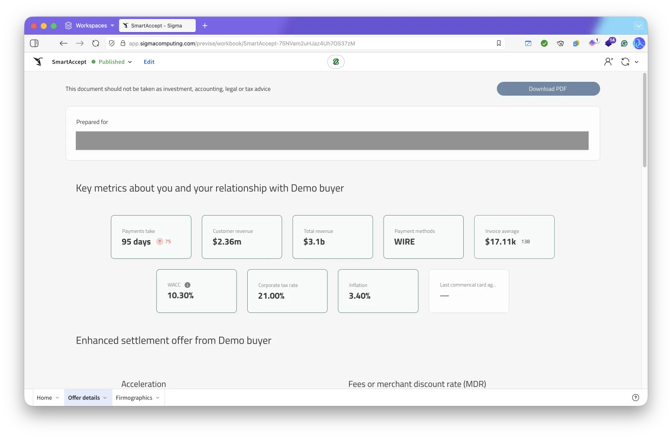
Task: Click the share user icon
Action: tap(608, 62)
